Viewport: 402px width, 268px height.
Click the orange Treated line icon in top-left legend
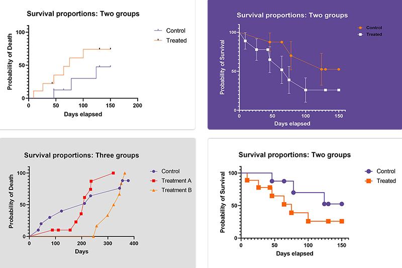click(158, 40)
